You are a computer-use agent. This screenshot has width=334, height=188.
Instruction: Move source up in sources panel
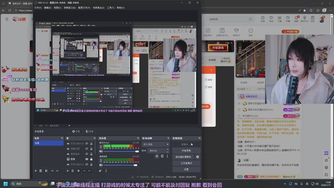[x=84, y=171]
